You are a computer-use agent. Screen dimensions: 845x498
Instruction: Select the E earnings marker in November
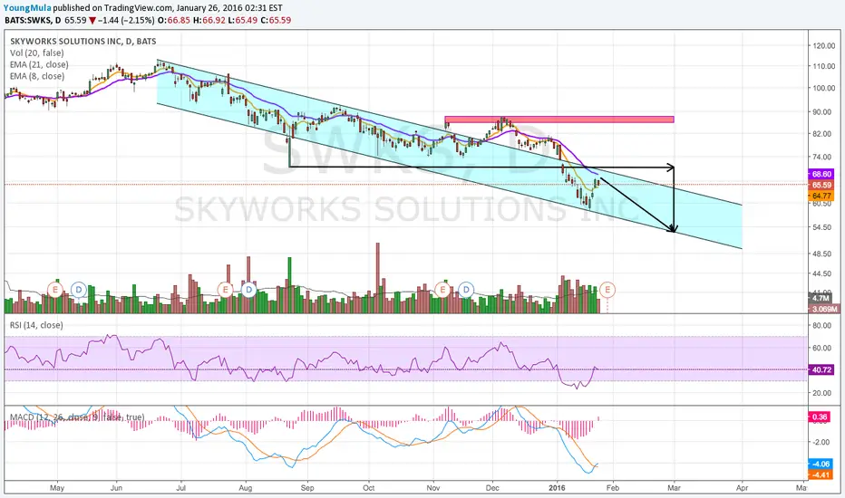click(x=442, y=290)
